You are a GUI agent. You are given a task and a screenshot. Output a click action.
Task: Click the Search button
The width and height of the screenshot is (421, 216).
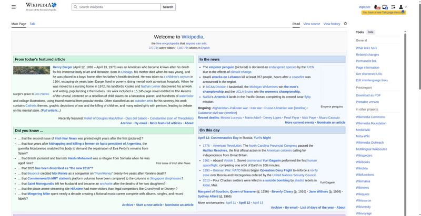(168, 7)
